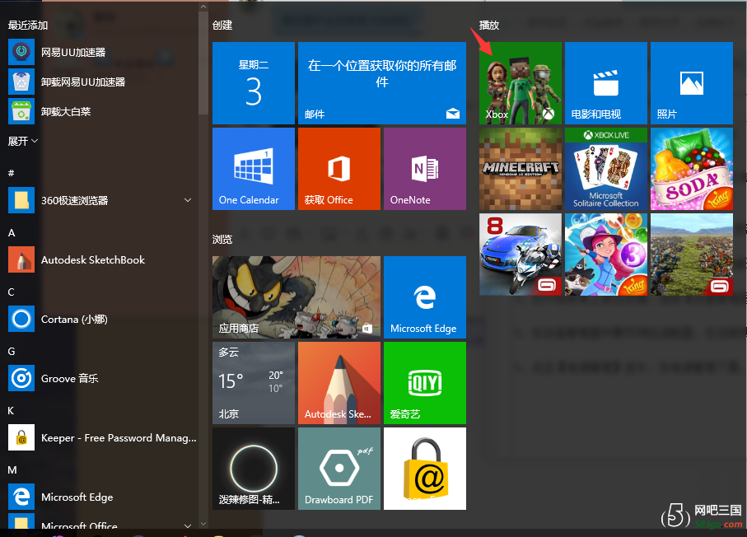Click the 最近添加 section heading

(x=28, y=25)
